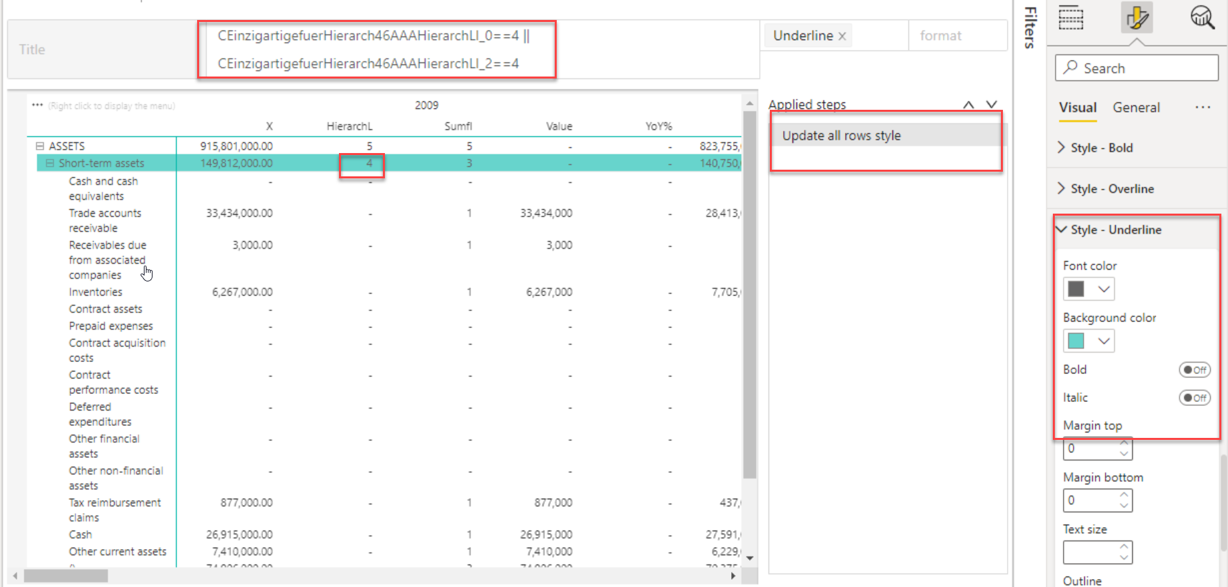Open the Analytics magnifier icon
The height and width of the screenshot is (587, 1228).
(x=1202, y=17)
